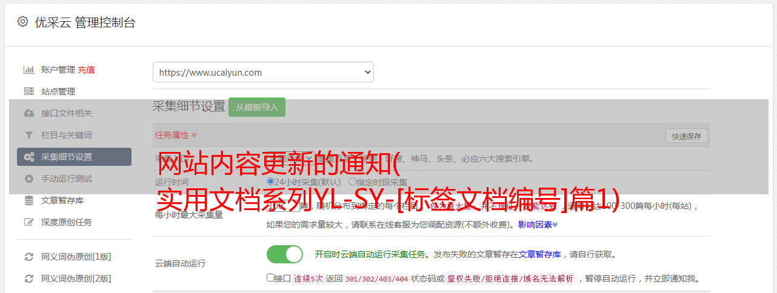Screen dimensions: 777x293
Task: Click the edit icon for 深度原创任务
Action: 28,222
